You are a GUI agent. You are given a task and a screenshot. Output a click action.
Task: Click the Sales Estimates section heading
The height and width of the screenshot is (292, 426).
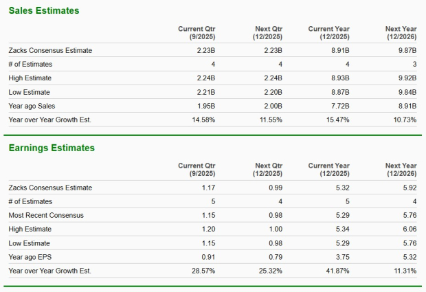click(43, 11)
